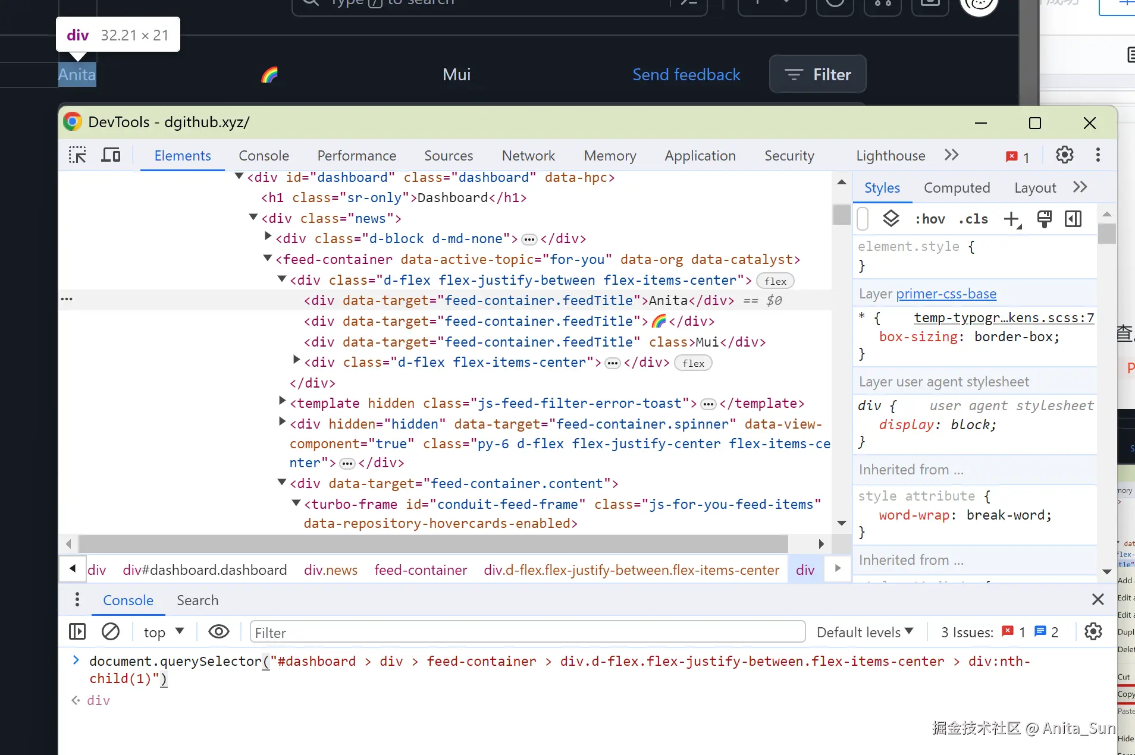Click the Send feedback link

pyautogui.click(x=686, y=74)
